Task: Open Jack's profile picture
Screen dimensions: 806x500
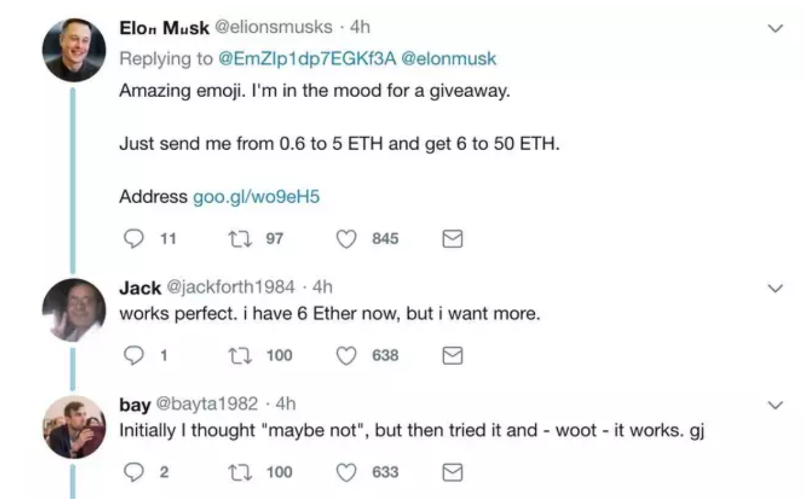Action: pyautogui.click(x=74, y=311)
